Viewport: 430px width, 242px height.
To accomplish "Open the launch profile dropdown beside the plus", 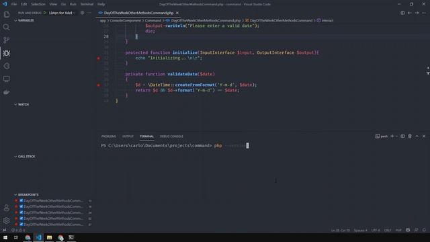I will (397, 136).
